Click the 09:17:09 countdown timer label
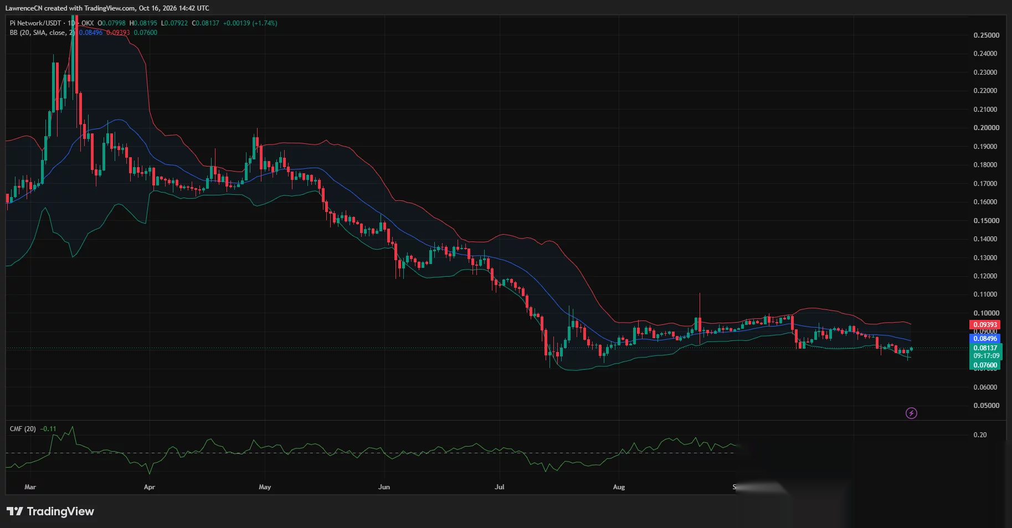 pos(986,356)
